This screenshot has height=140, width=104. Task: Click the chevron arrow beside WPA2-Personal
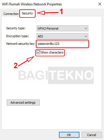tap(86, 28)
